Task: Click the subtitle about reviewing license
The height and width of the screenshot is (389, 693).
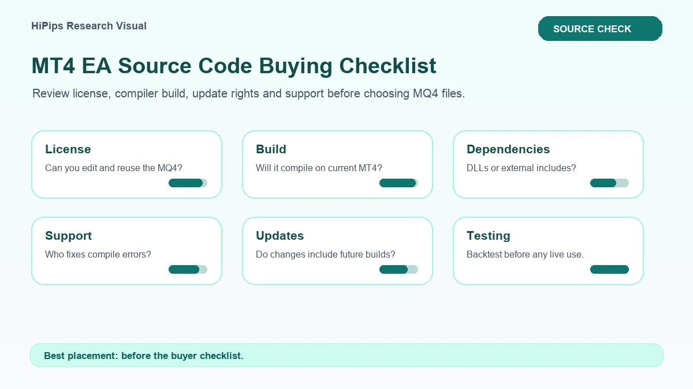Action: 248,93
